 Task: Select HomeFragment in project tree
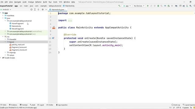pos(18,24)
